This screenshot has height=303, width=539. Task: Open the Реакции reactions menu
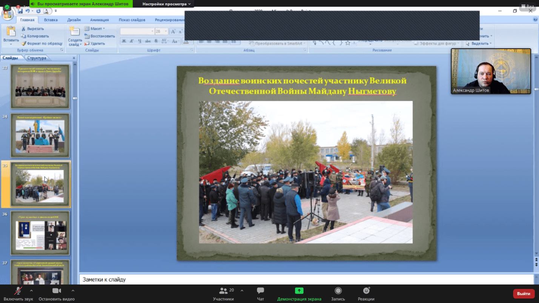pos(366,291)
